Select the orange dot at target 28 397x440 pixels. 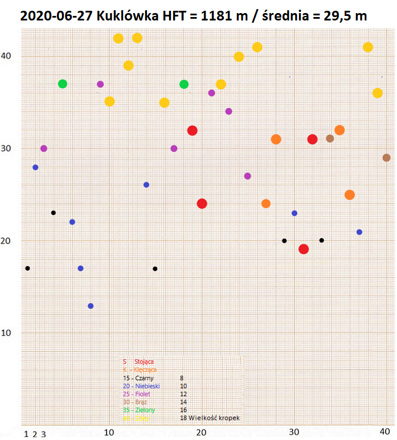(x=276, y=139)
